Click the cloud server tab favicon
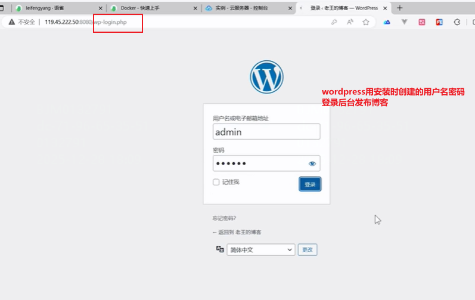 (x=209, y=8)
